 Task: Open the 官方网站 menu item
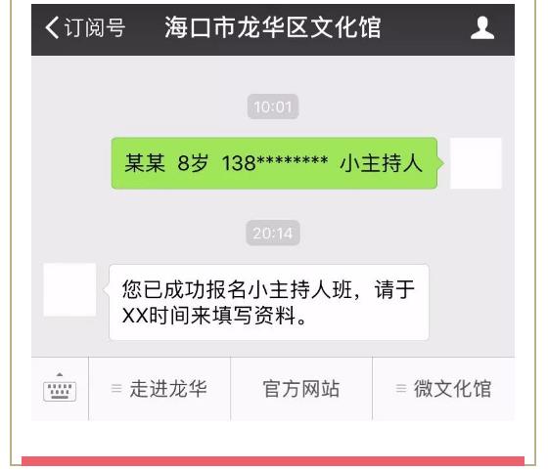(301, 389)
